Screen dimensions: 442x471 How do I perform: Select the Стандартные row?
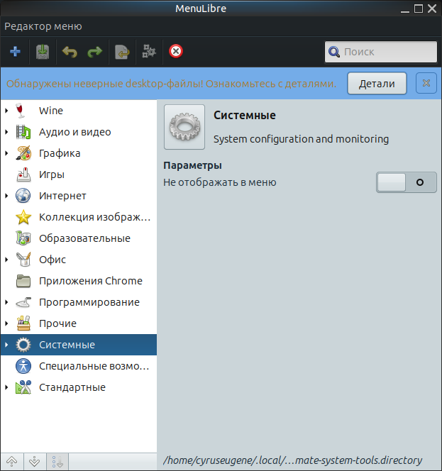pyautogui.click(x=79, y=387)
